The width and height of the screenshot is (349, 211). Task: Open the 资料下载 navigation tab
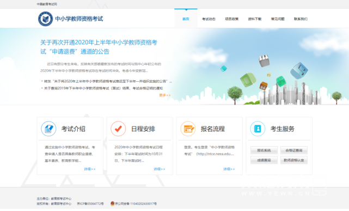[255, 19]
